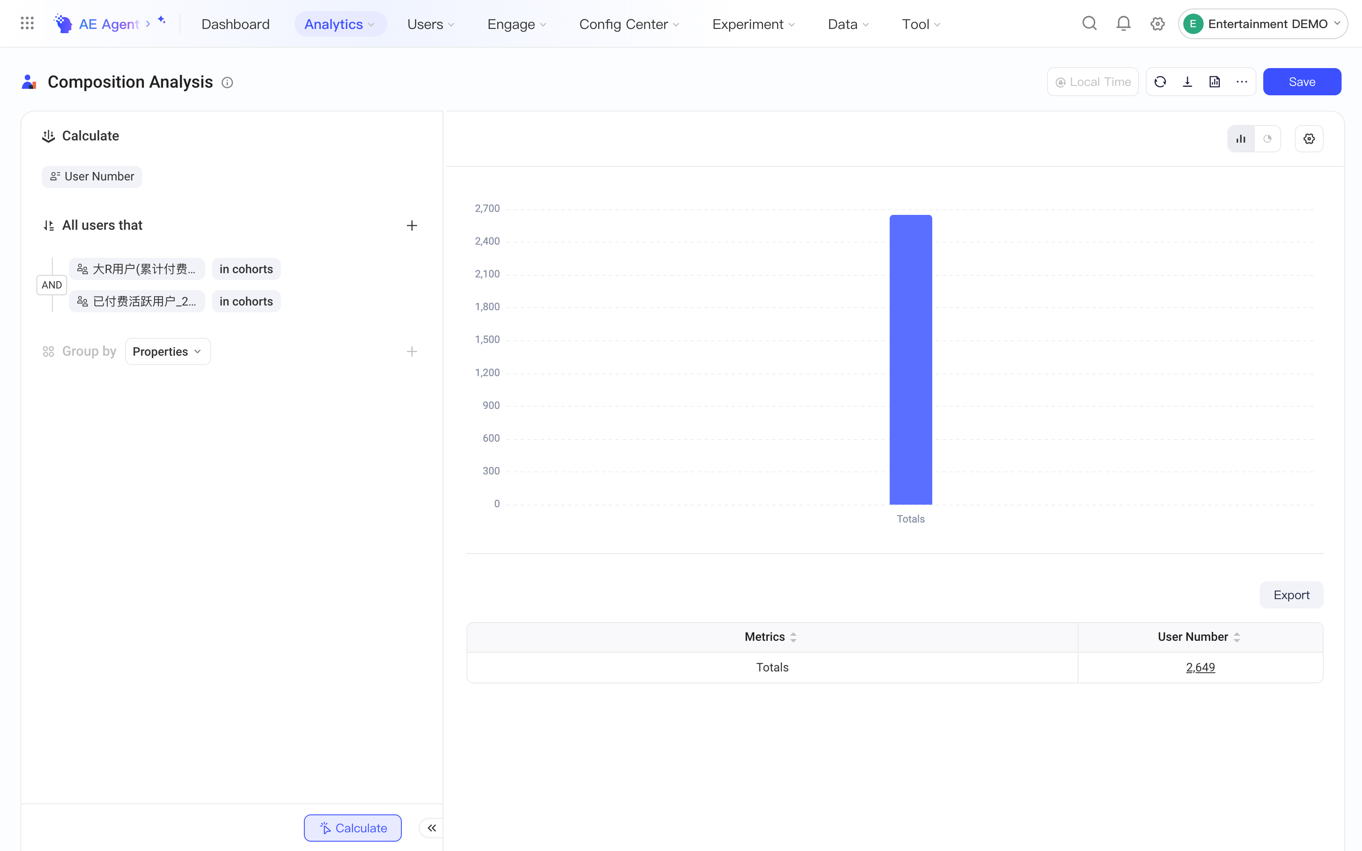Open the Analytics menu
Image resolution: width=1362 pixels, height=851 pixels.
(340, 24)
